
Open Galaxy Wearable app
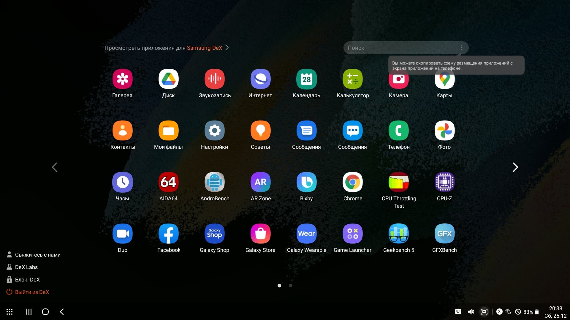(306, 234)
